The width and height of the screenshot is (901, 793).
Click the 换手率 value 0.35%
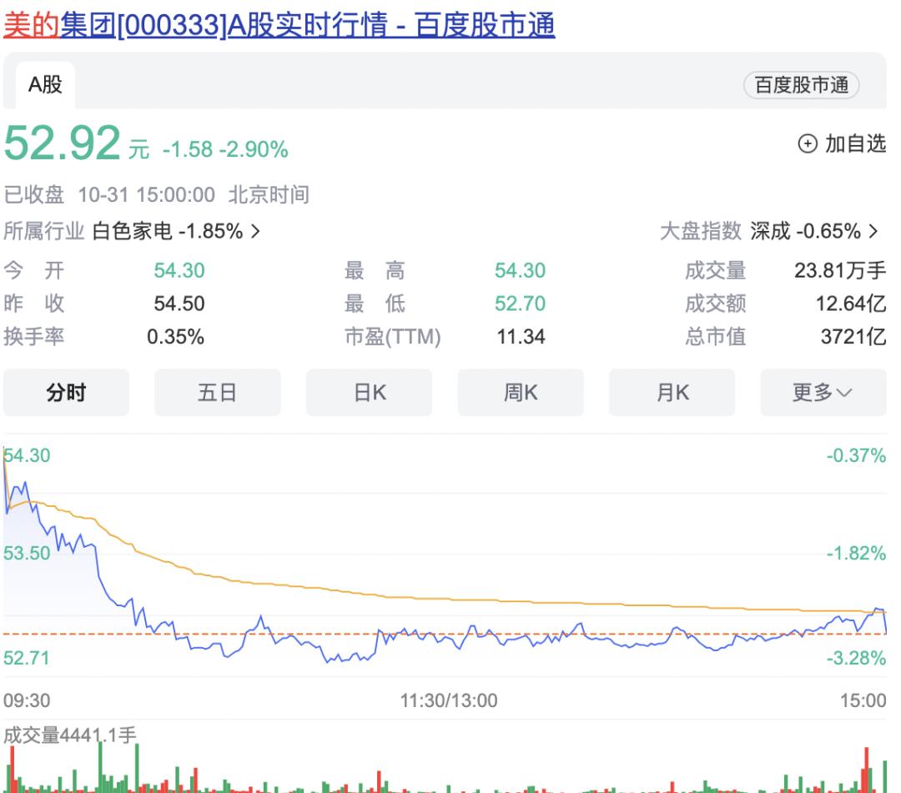(x=175, y=337)
